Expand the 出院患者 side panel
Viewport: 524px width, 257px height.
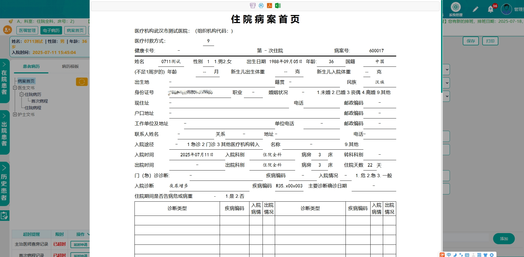click(4, 132)
